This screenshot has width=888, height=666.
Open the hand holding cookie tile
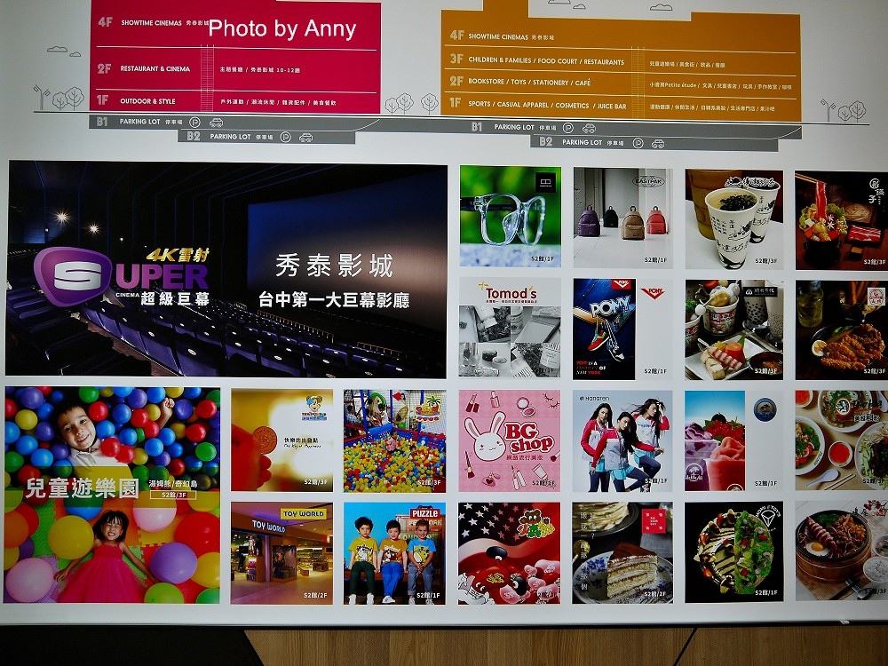point(282,440)
